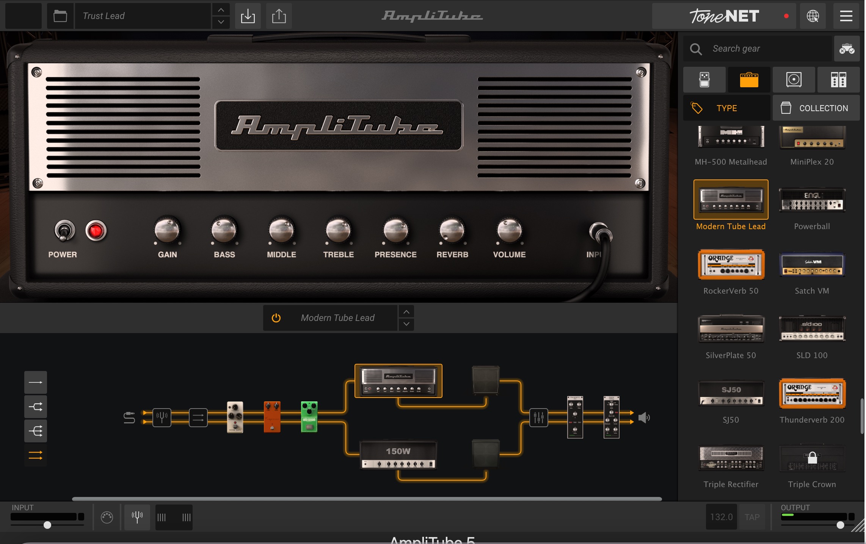Toggle Modern Tube Lead bypass power button

click(x=276, y=318)
